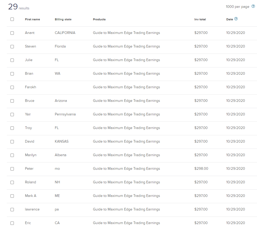Check the box for Anant's row
This screenshot has width=257, height=228.
point(12,33)
